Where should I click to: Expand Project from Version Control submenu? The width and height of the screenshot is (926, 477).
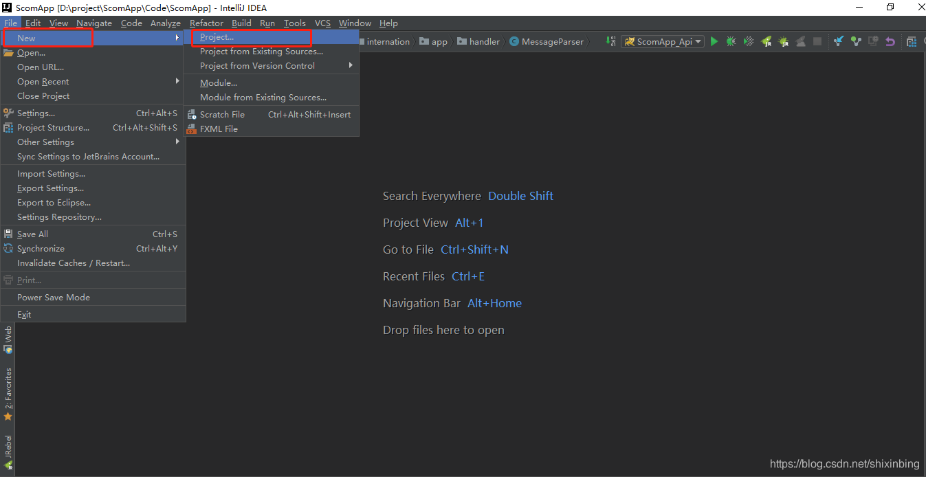coord(272,65)
